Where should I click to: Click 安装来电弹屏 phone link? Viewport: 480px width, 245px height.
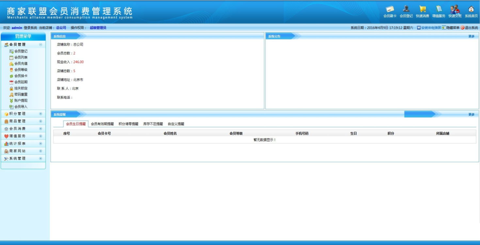[x=429, y=28]
